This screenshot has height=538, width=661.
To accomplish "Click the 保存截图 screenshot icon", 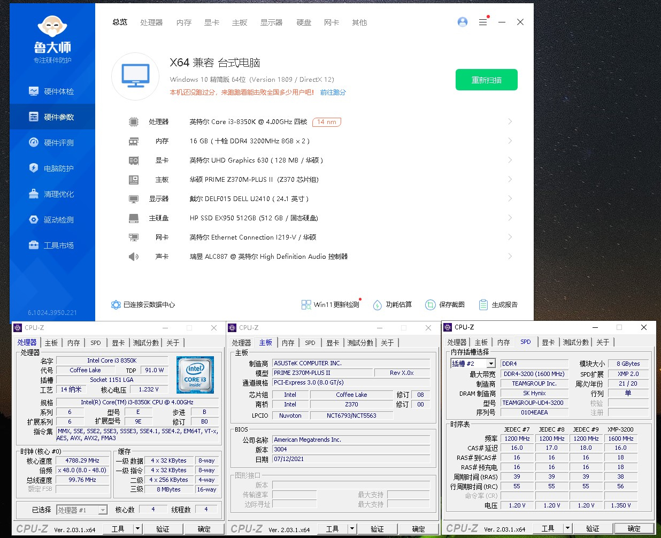I will 431,304.
